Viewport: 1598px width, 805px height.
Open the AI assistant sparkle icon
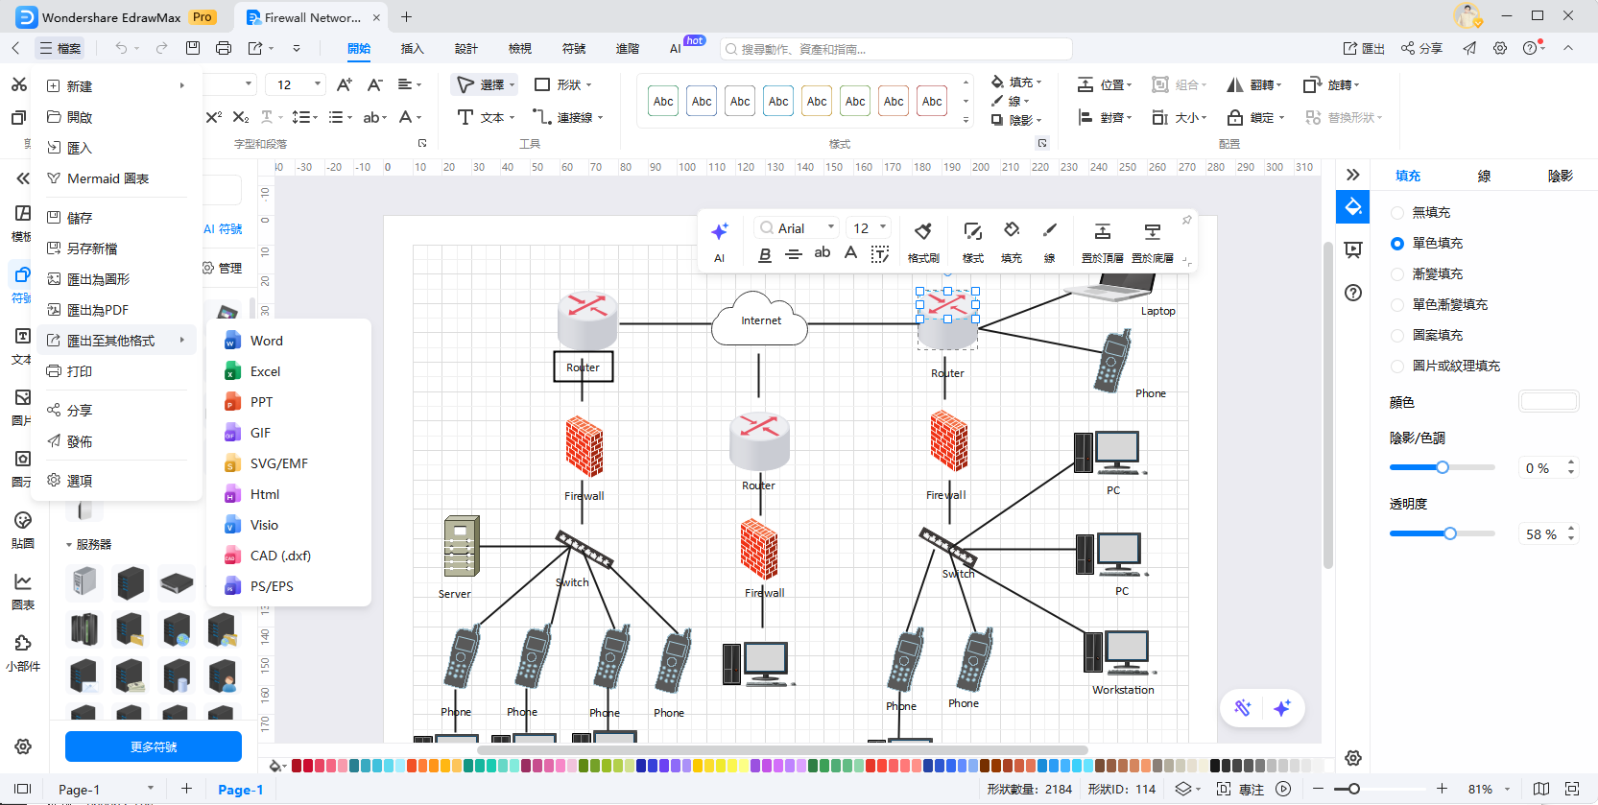click(719, 231)
